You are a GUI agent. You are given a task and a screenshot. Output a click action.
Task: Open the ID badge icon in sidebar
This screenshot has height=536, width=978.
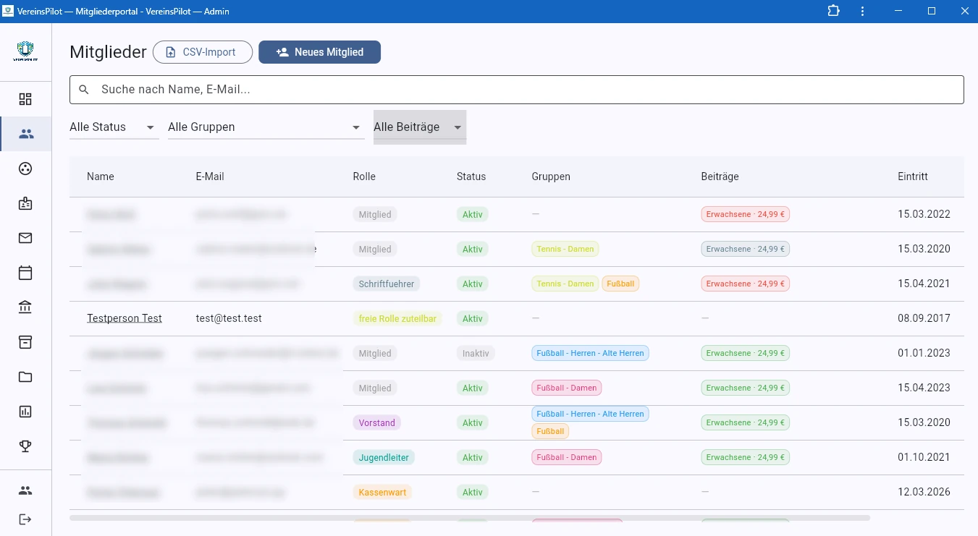click(25, 203)
